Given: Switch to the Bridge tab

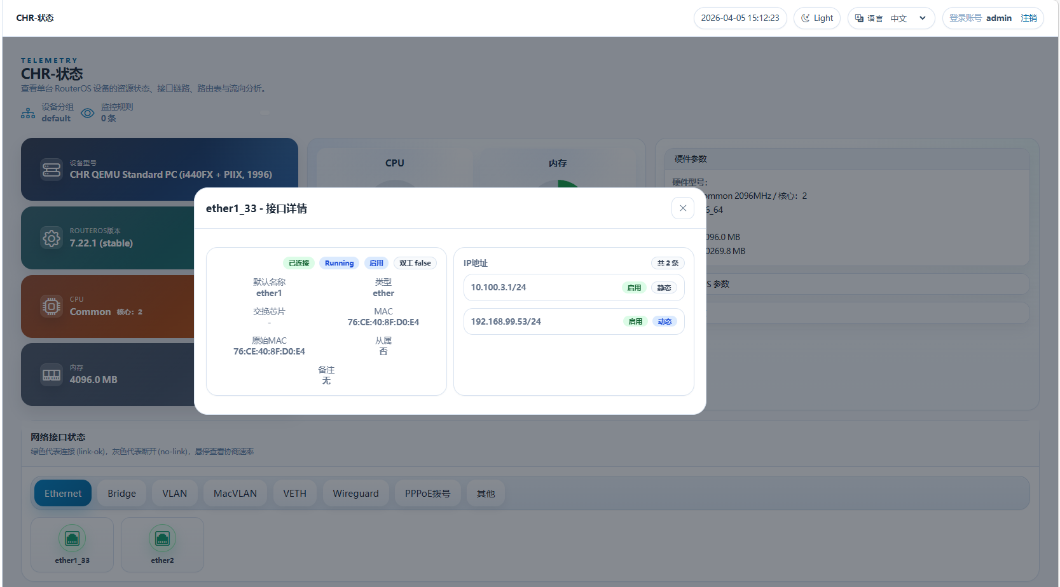Looking at the screenshot, I should (121, 494).
